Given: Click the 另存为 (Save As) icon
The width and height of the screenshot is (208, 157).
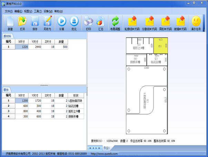Looking at the screenshot, I should (x=48, y=22).
